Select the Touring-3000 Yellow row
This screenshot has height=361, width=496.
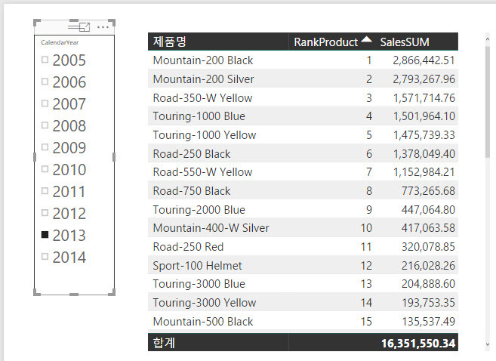(303, 302)
